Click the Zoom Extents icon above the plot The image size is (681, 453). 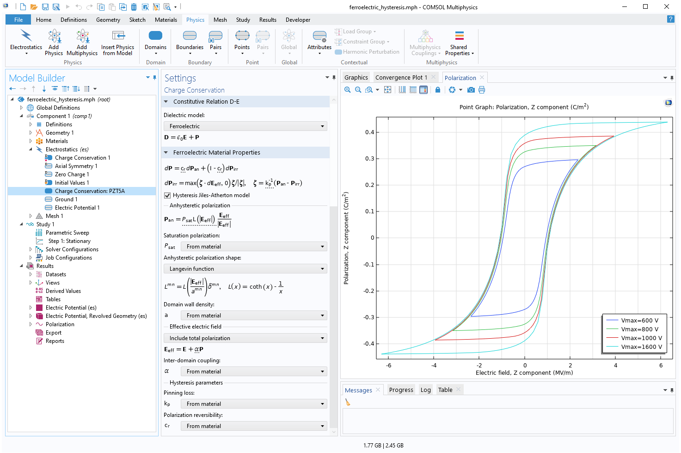tap(387, 90)
